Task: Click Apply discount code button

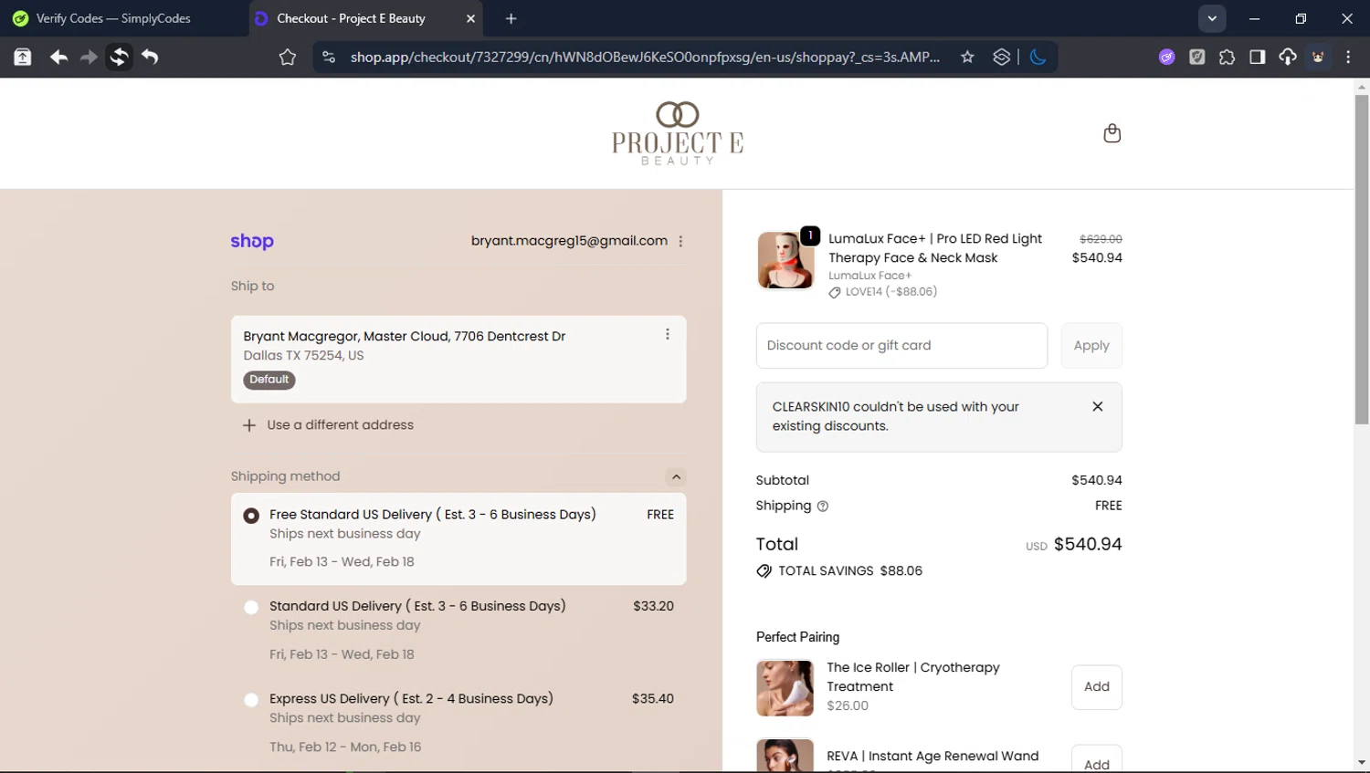Action: (x=1091, y=346)
